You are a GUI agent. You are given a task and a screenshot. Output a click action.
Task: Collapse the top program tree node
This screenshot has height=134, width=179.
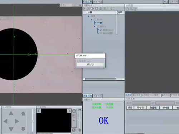coord(89,16)
